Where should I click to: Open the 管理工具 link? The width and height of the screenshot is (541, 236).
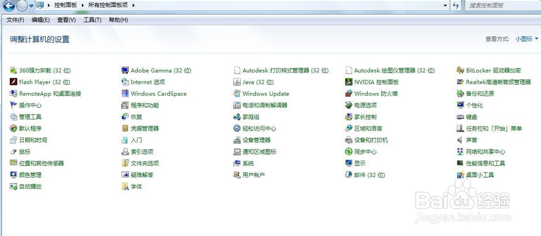point(30,117)
